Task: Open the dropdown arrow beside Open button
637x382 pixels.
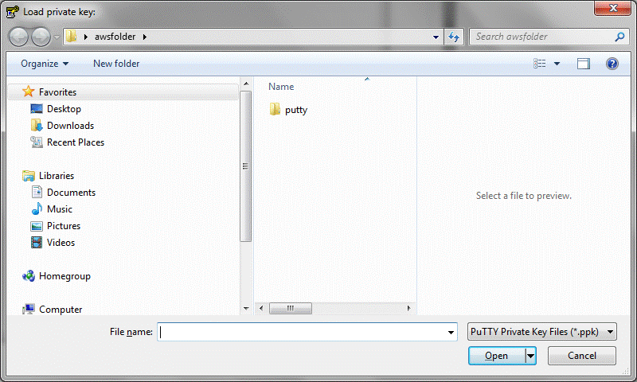Action: pyautogui.click(x=530, y=356)
